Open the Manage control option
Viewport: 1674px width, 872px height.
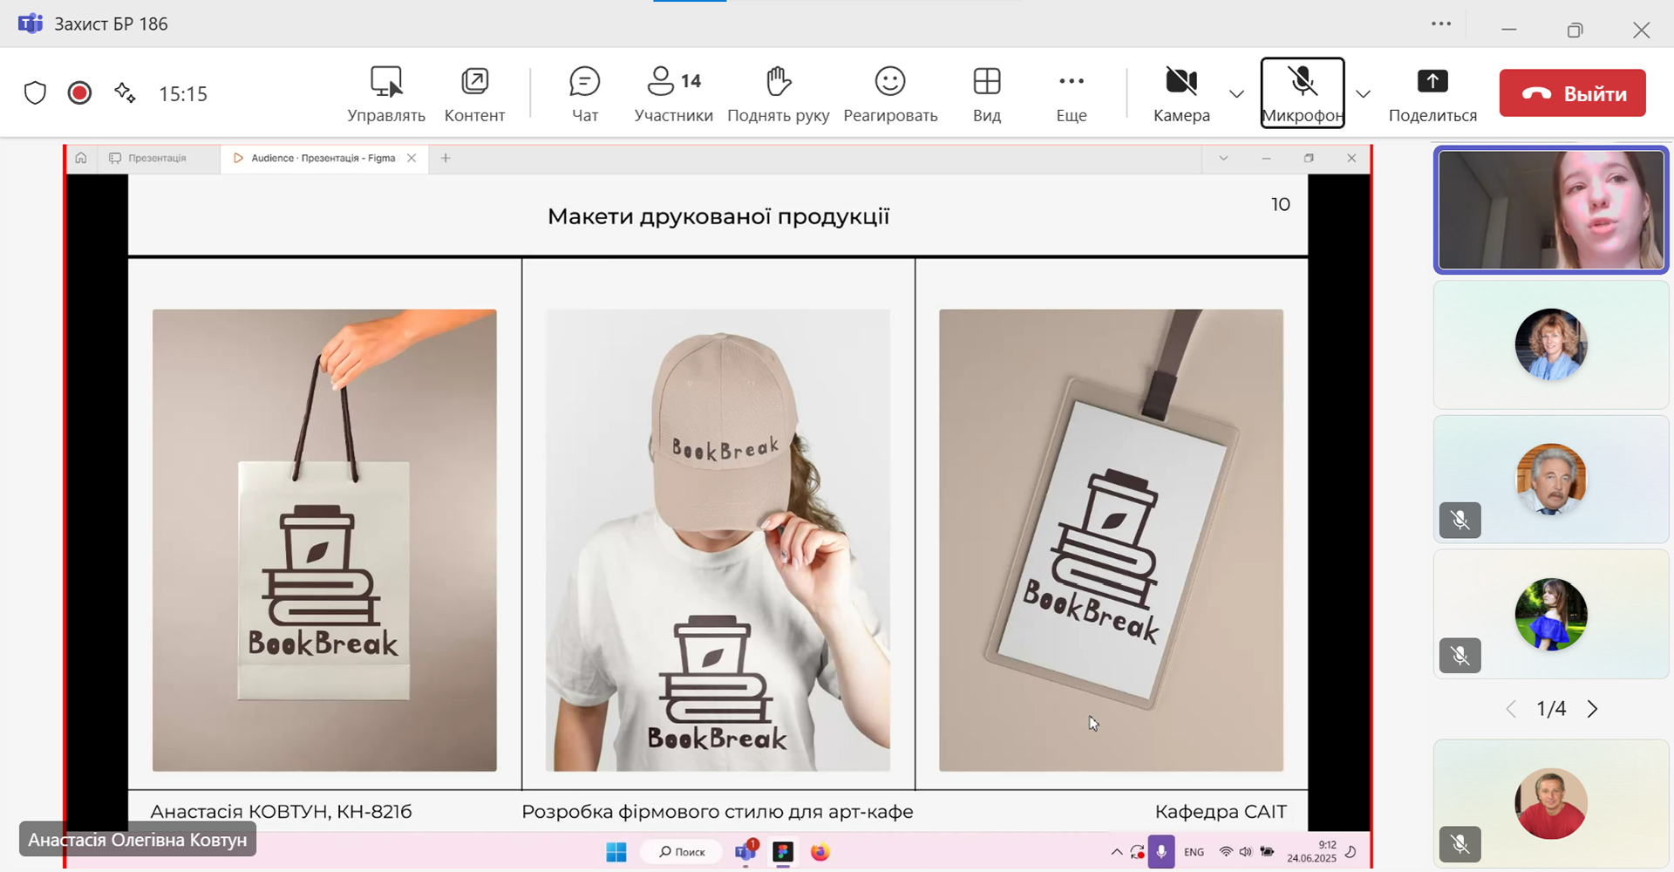click(x=386, y=93)
